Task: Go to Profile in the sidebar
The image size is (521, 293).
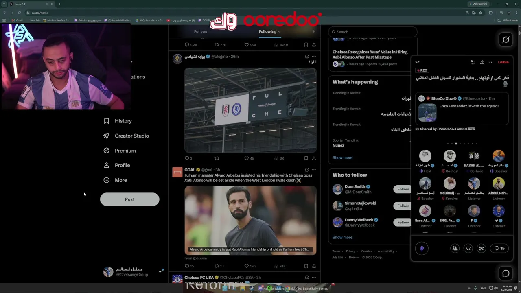Action: coord(117,165)
